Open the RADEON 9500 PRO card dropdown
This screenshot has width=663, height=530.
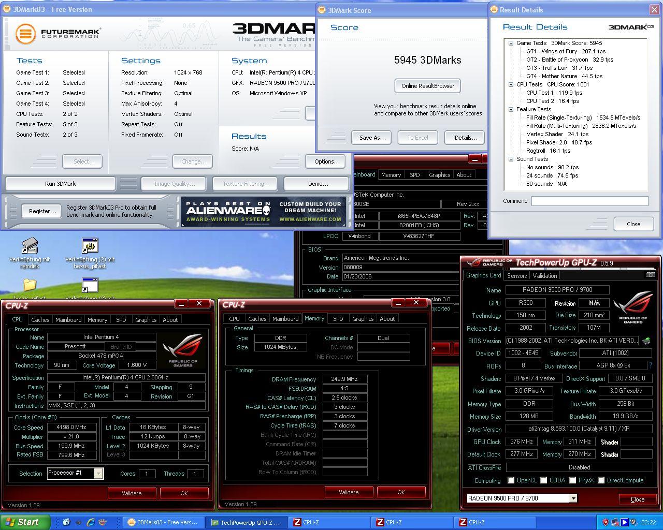(573, 498)
